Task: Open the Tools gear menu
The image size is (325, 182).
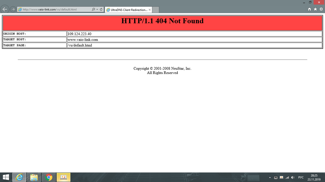Action: (x=321, y=10)
